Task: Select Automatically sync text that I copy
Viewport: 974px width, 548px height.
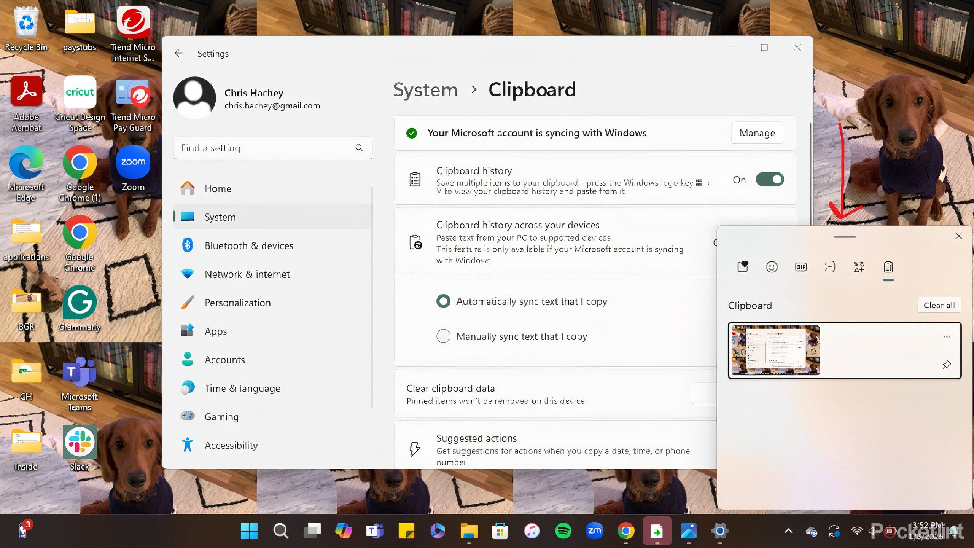Action: [x=443, y=301]
